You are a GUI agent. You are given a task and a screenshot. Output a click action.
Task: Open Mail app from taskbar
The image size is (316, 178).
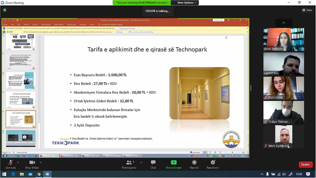pos(30,174)
